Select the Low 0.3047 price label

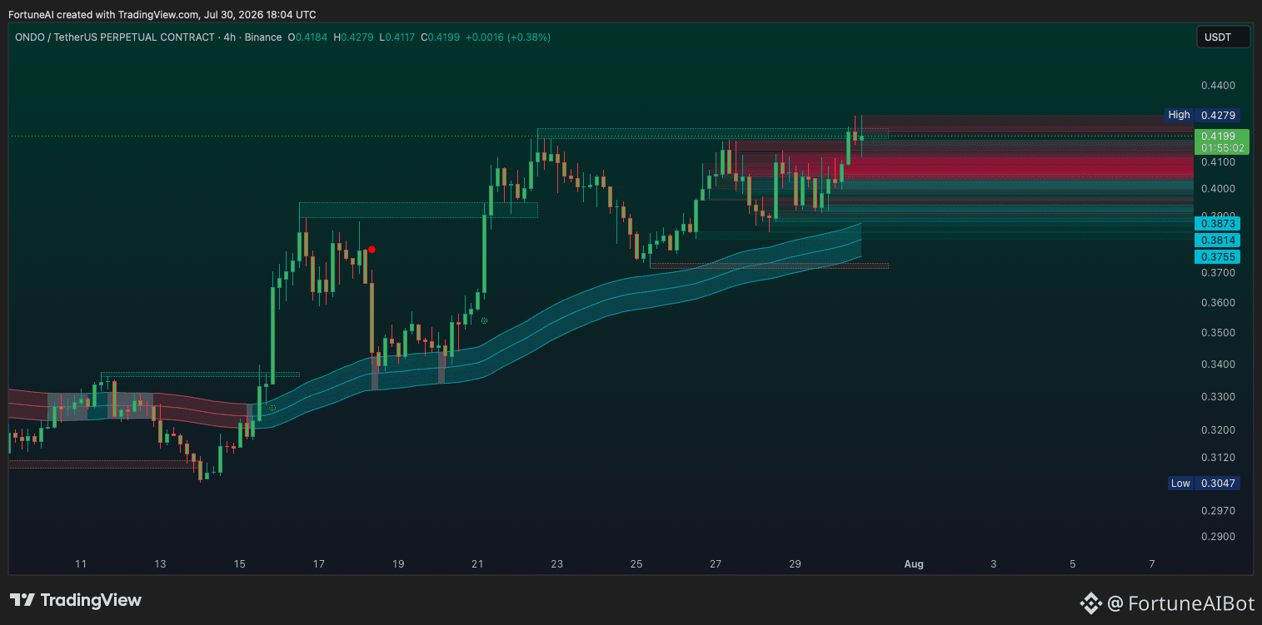click(1205, 483)
